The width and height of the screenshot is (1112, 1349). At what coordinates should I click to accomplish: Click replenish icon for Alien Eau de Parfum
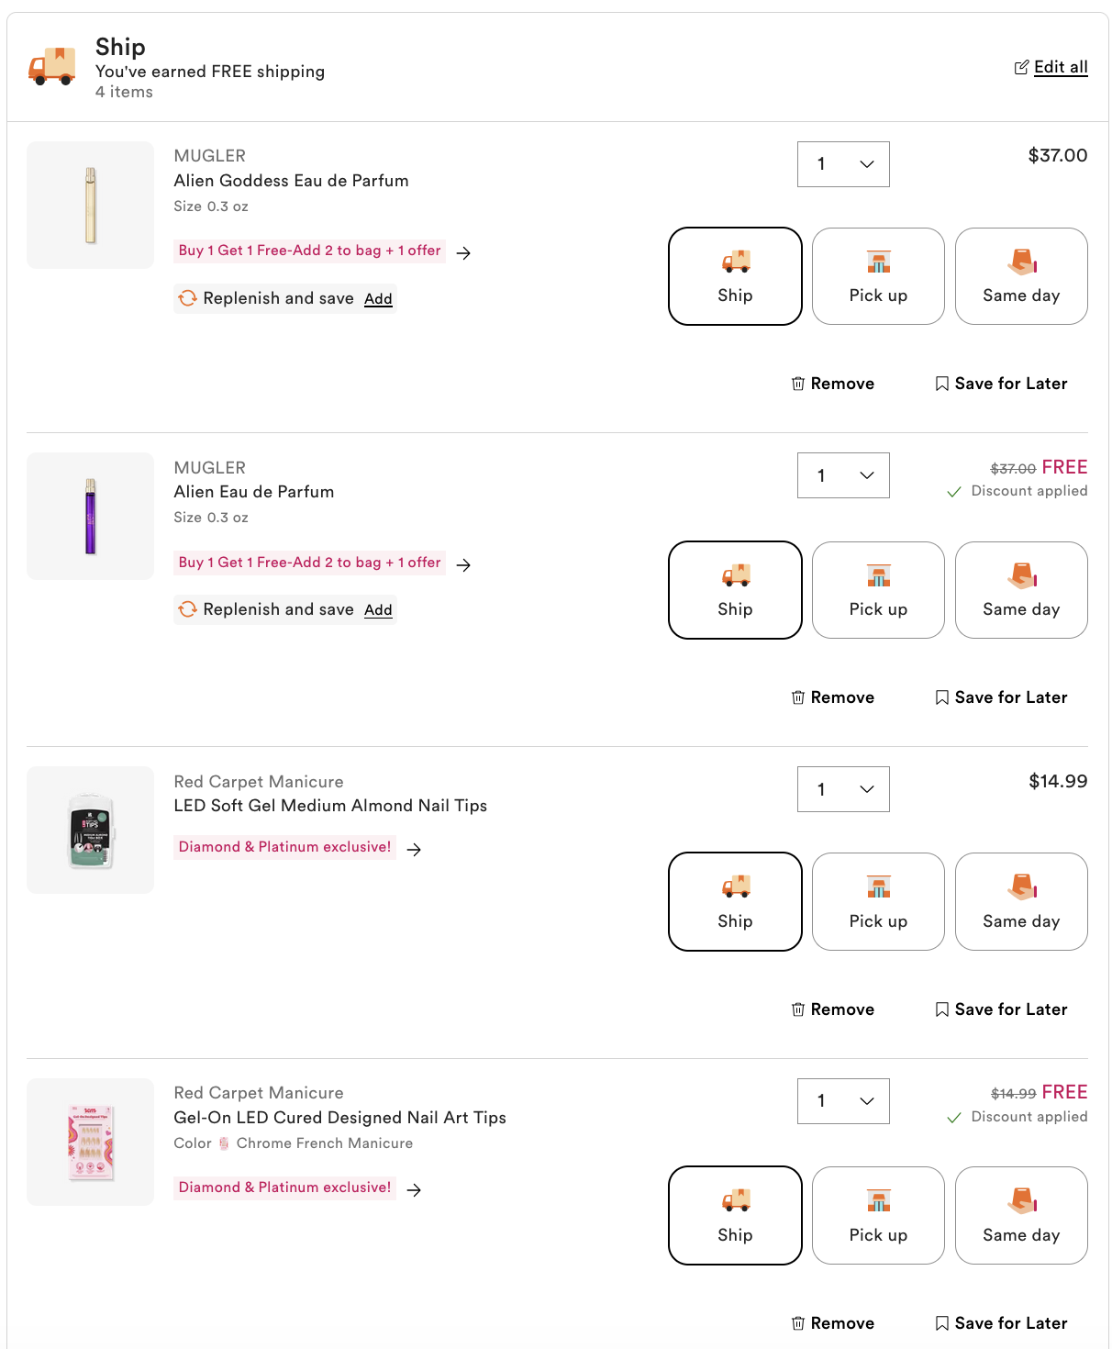187,609
